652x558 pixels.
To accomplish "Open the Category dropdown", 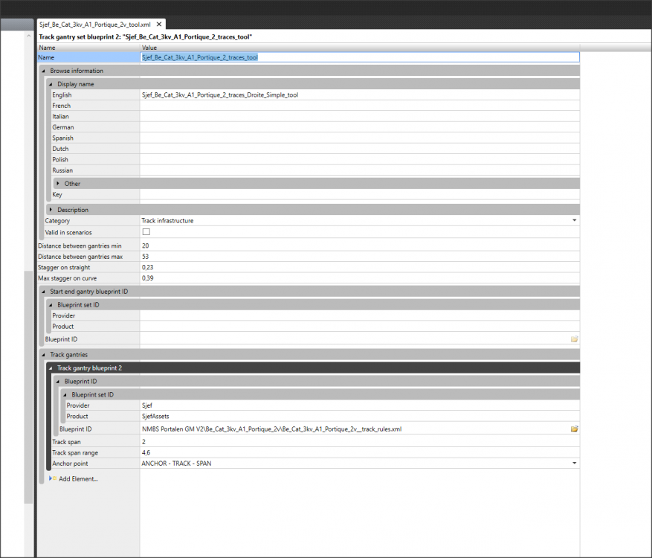I will coord(574,221).
